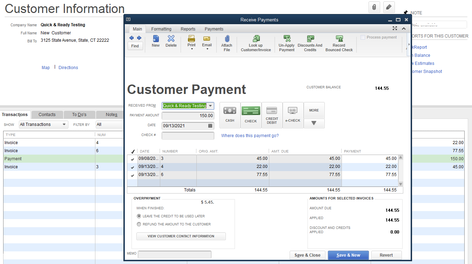Toggle the select-all checkmark column header
This screenshot has height=264, width=472.
coord(132,151)
